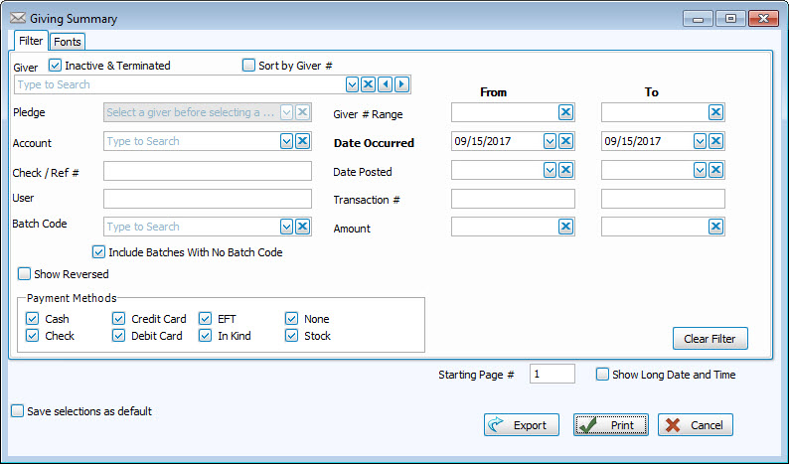This screenshot has height=464, width=789.
Task: Clear the Batch Code field using X icon
Action: click(x=303, y=227)
